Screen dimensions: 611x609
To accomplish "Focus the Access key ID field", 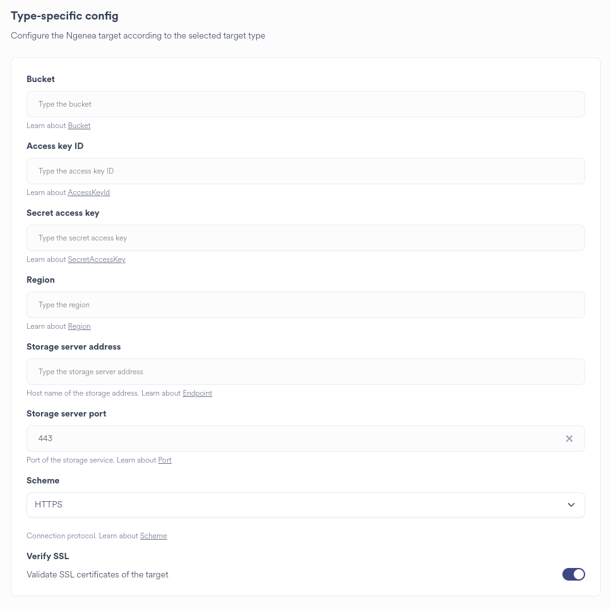I will (305, 171).
